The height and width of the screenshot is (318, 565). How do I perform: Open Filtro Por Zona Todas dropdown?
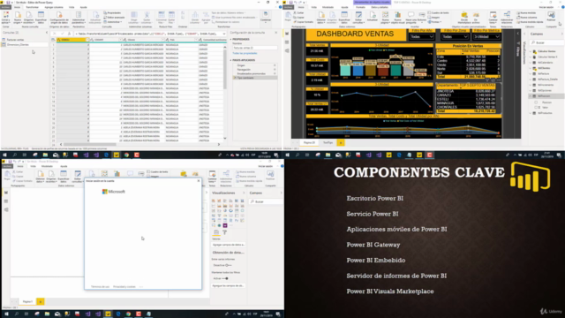click(455, 37)
